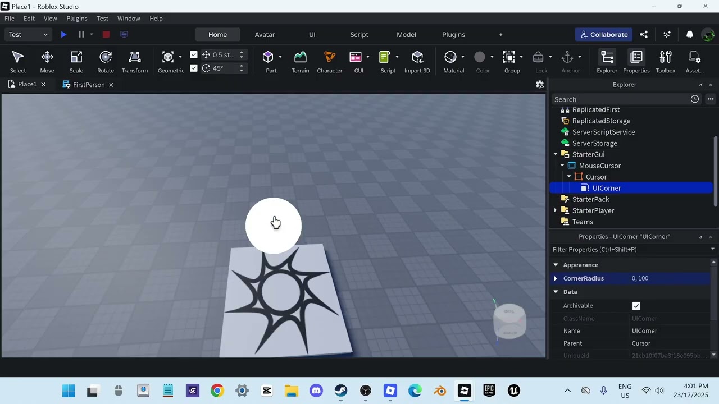Open the share icon next to Collaborate
Image resolution: width=719 pixels, height=404 pixels.
(644, 35)
